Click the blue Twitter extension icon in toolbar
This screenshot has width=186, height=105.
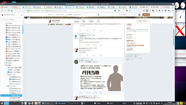(162, 10)
